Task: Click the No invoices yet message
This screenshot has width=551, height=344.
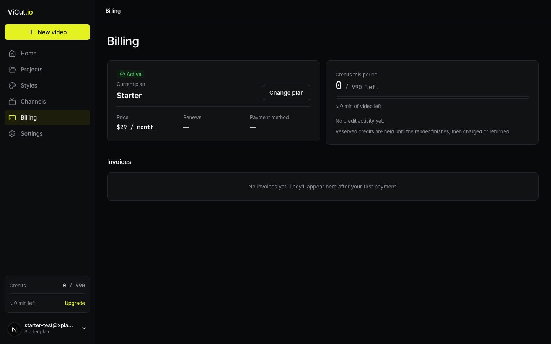Action: pos(323,187)
